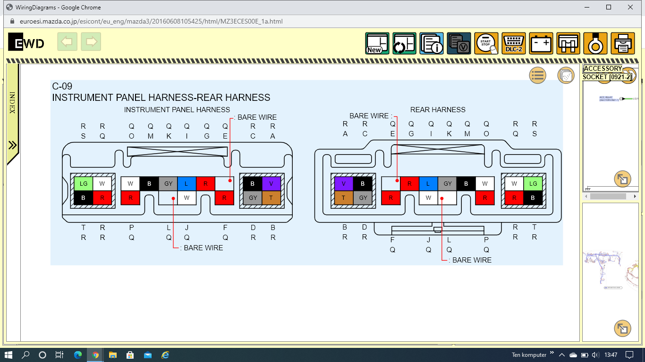Click the fuse block icon

click(x=568, y=44)
